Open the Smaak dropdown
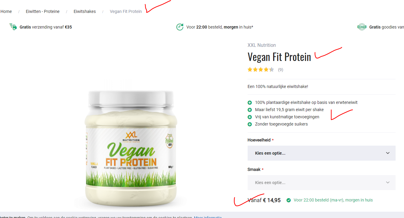This screenshot has height=218, width=404. (x=321, y=183)
